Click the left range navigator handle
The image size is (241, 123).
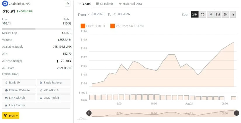click(x=89, y=113)
